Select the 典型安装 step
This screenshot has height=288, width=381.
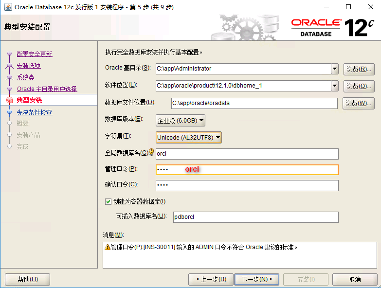[29, 100]
